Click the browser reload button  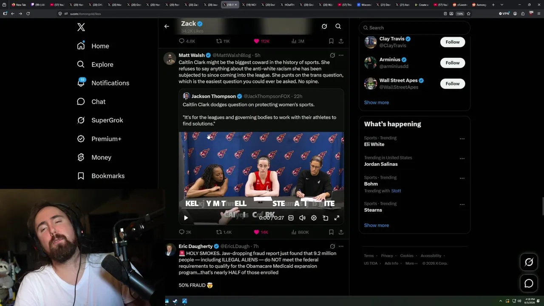tap(28, 14)
